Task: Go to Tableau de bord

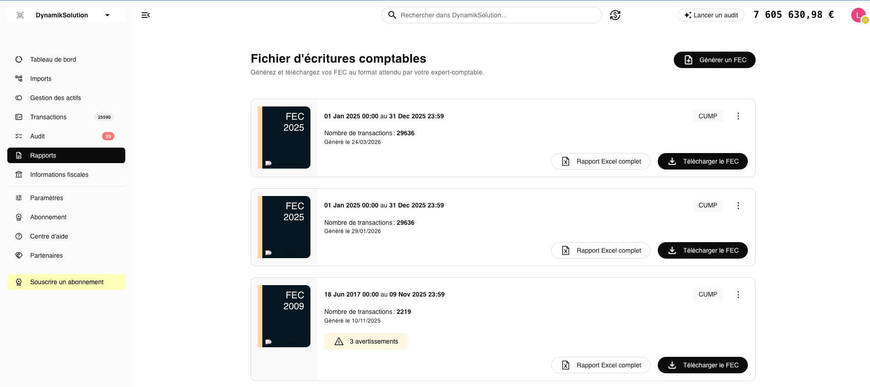Action: pos(66,59)
